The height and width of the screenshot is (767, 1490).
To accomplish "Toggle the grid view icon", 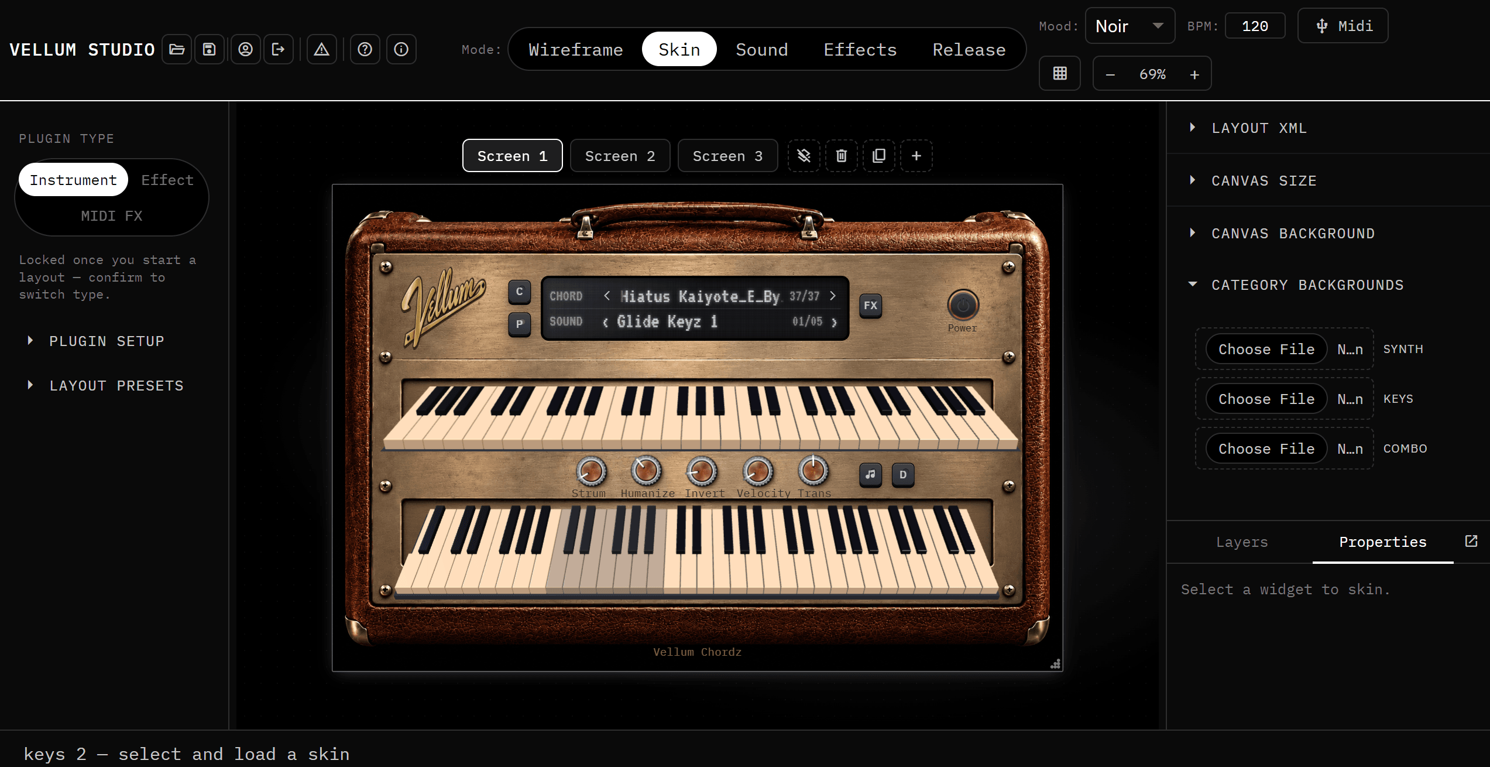I will point(1060,74).
